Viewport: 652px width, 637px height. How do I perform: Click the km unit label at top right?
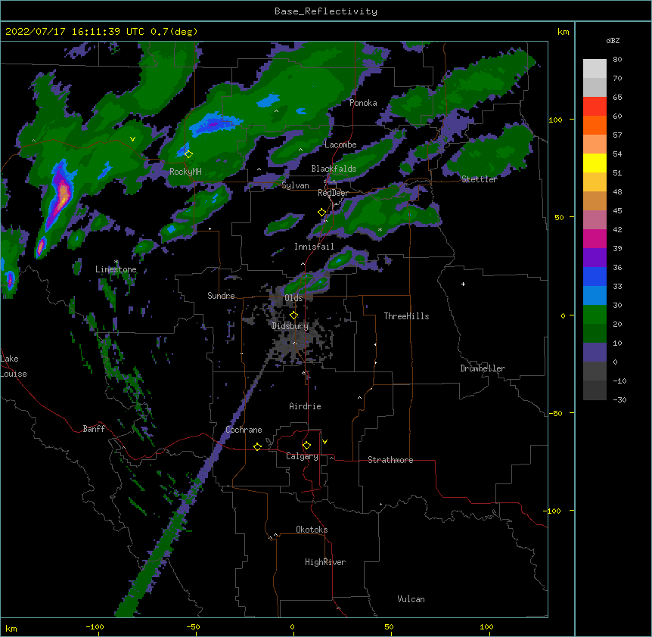coord(564,32)
